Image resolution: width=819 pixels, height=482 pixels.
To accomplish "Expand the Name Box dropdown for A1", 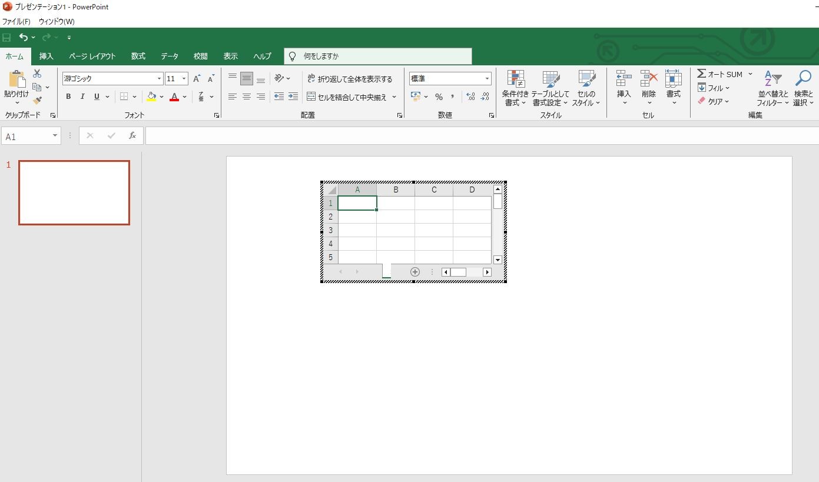I will [55, 136].
